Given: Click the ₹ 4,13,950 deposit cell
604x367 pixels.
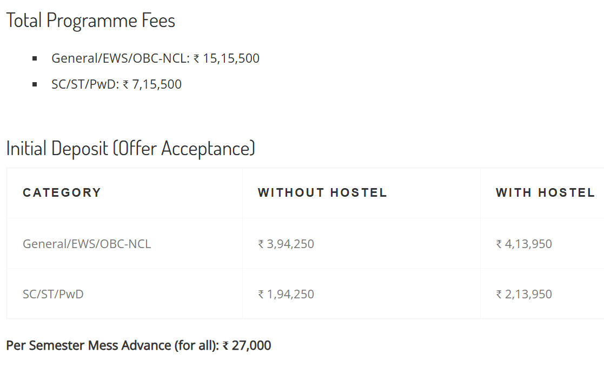Looking at the screenshot, I should pos(524,244).
